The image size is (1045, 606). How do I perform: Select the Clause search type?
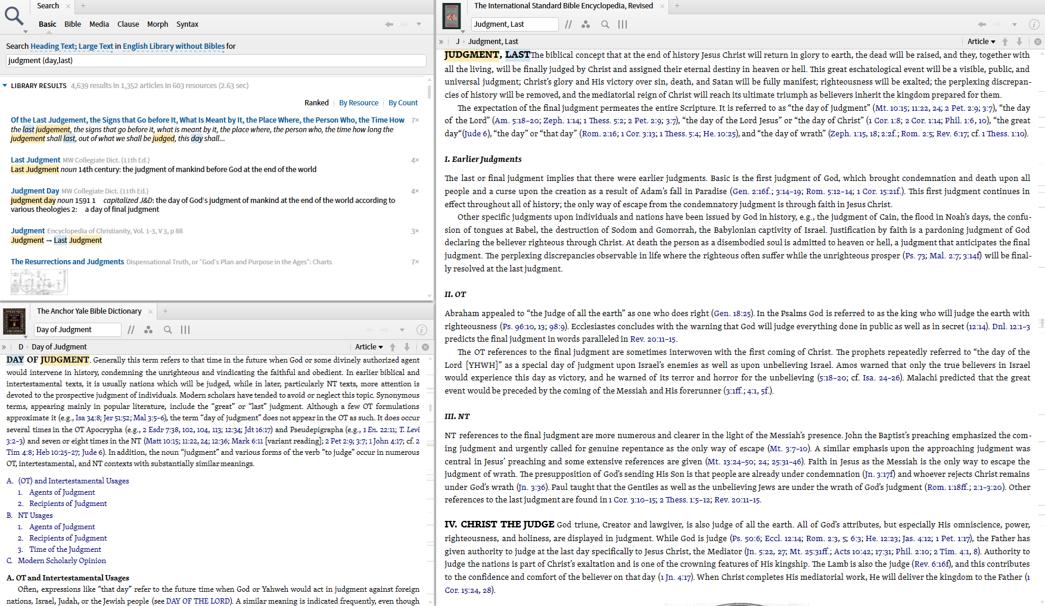coord(128,24)
